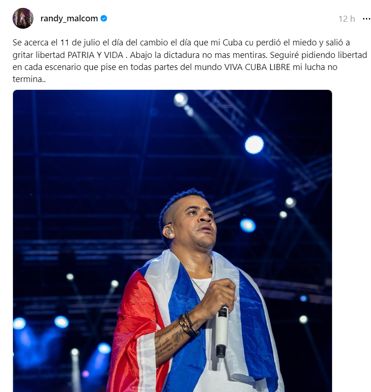371x392 pixels.
Task: Click the last line 'termina..' of the post
Action: 29,79
